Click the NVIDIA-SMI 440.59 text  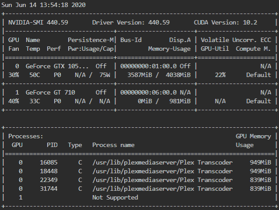38,22
